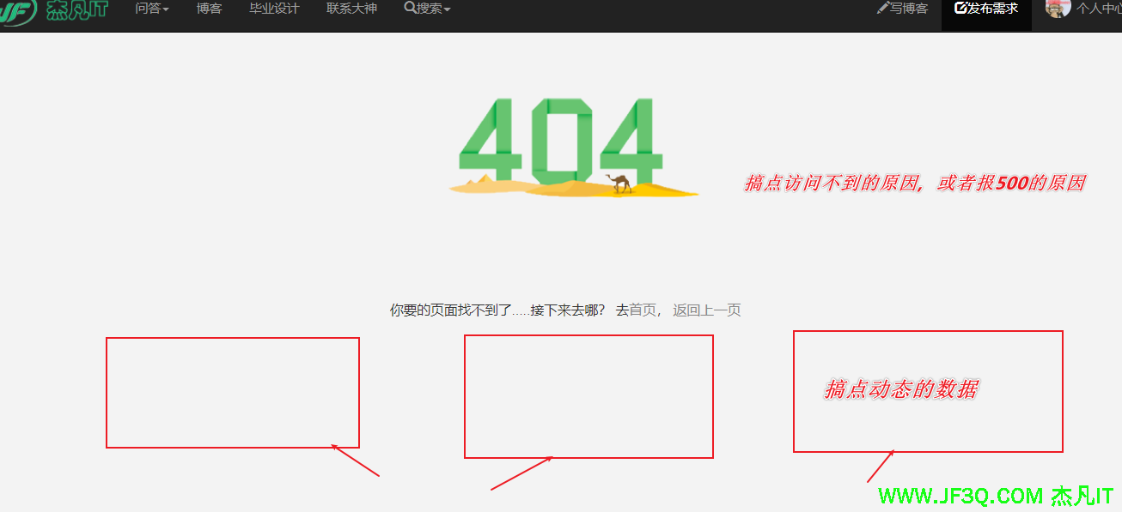Screen dimensions: 1122x512
Task: Click inside the middle empty red box
Action: tap(588, 396)
